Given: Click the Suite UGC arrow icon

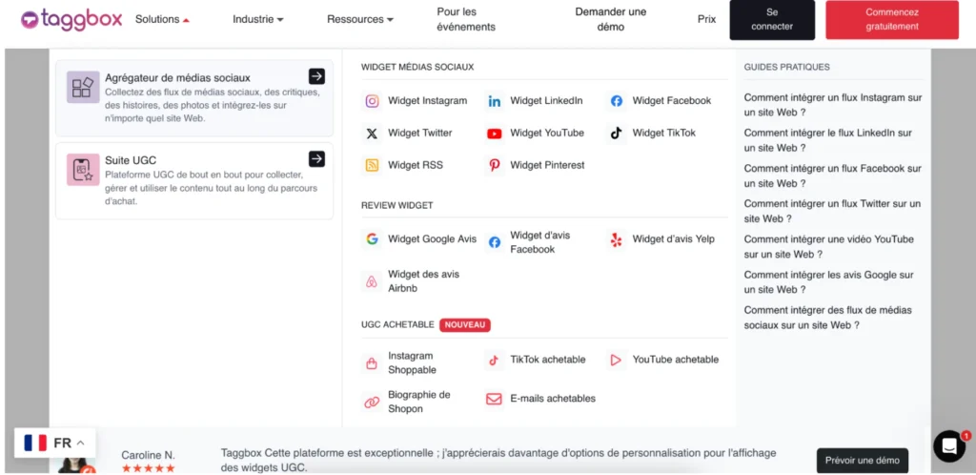Looking at the screenshot, I should point(316,158).
